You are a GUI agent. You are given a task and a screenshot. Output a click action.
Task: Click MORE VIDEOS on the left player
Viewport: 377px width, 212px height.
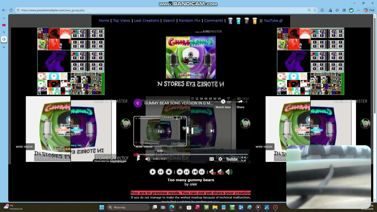pos(24,147)
